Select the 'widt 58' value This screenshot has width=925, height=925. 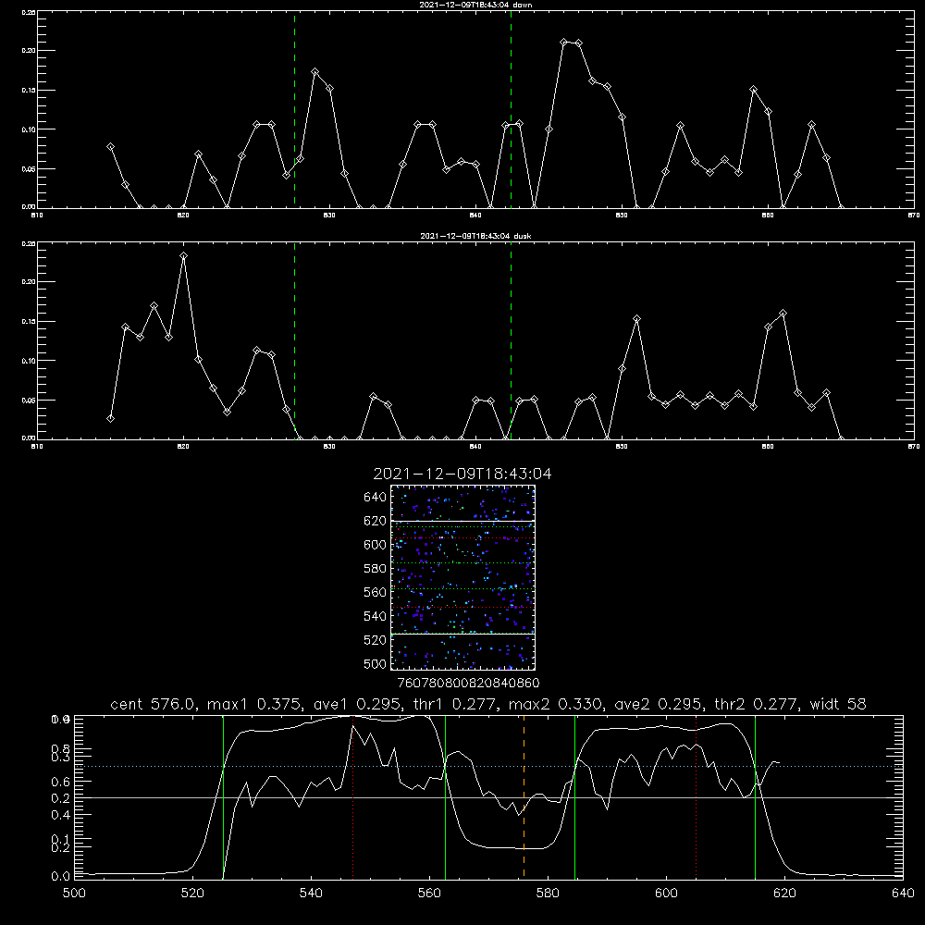click(x=838, y=704)
